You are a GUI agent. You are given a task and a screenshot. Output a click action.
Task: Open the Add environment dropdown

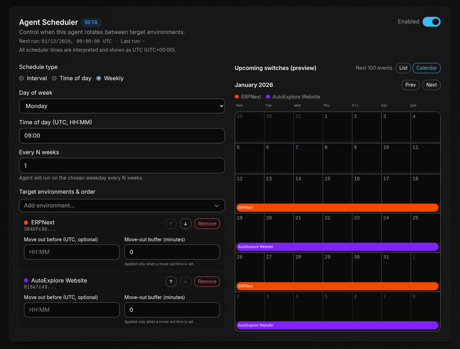122,205
